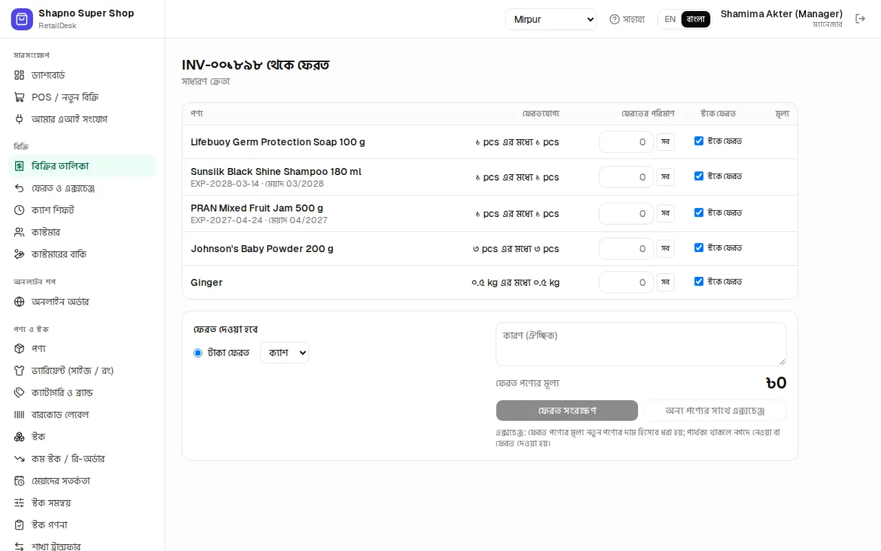Click the ক্যাটাগরি ও ব্র্যান্ড tag icon
Viewport: 881px width, 551px height.
[19, 393]
